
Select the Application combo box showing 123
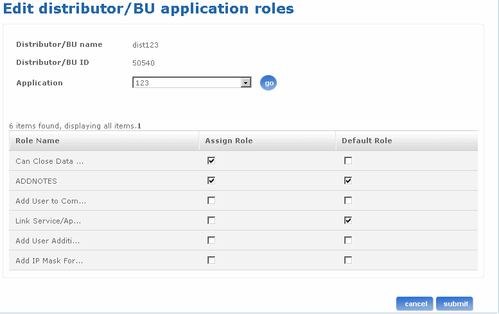click(x=192, y=83)
